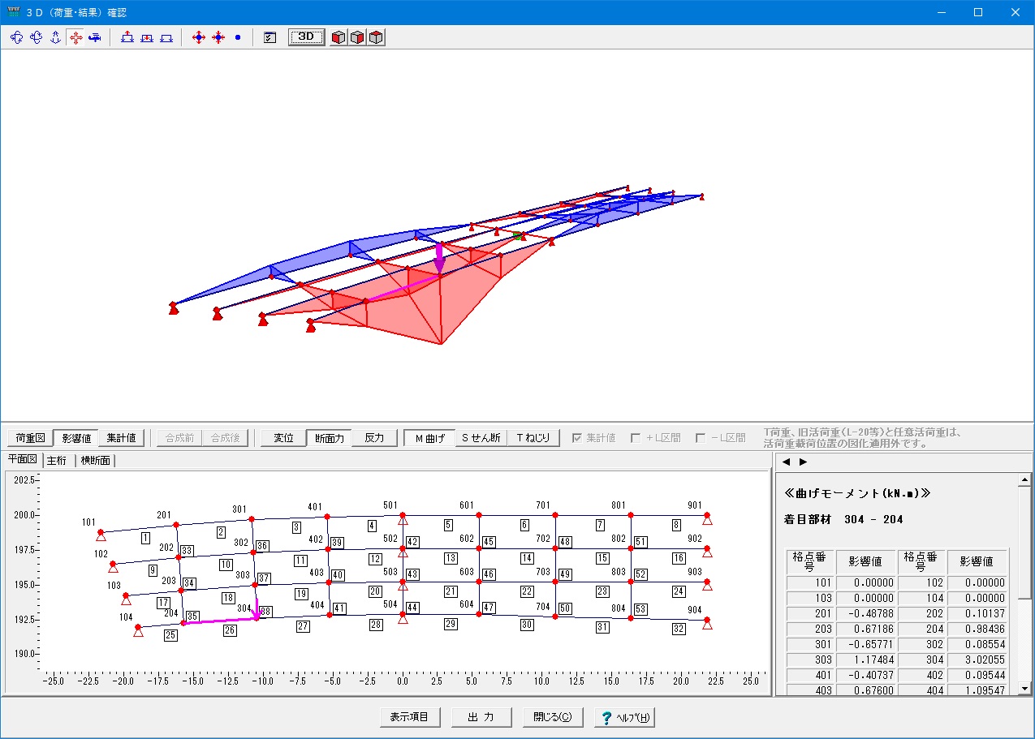This screenshot has width=1035, height=739.
Task: Click member label 26 in plan view
Action: pos(231,629)
